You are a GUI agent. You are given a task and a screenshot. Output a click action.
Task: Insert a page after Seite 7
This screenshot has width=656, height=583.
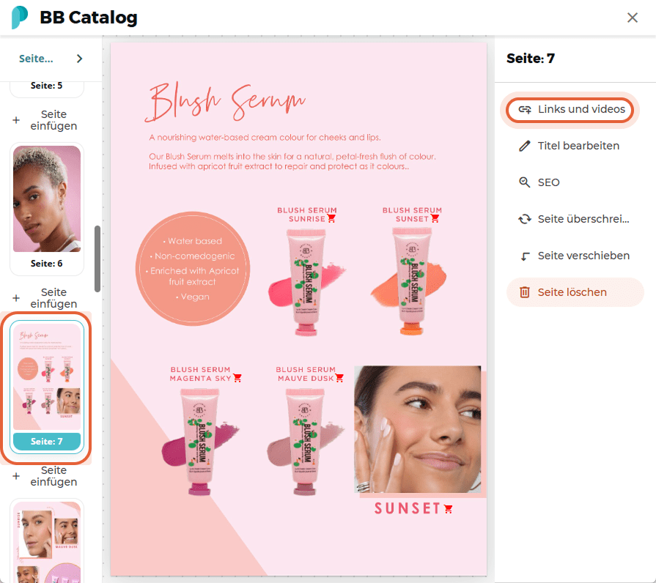(x=45, y=476)
